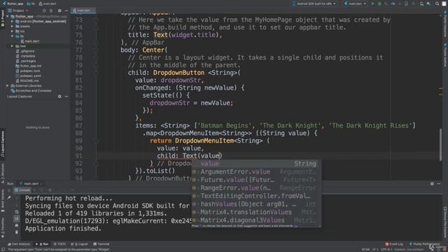Open Dart Analysis tool window

[x=19, y=244]
